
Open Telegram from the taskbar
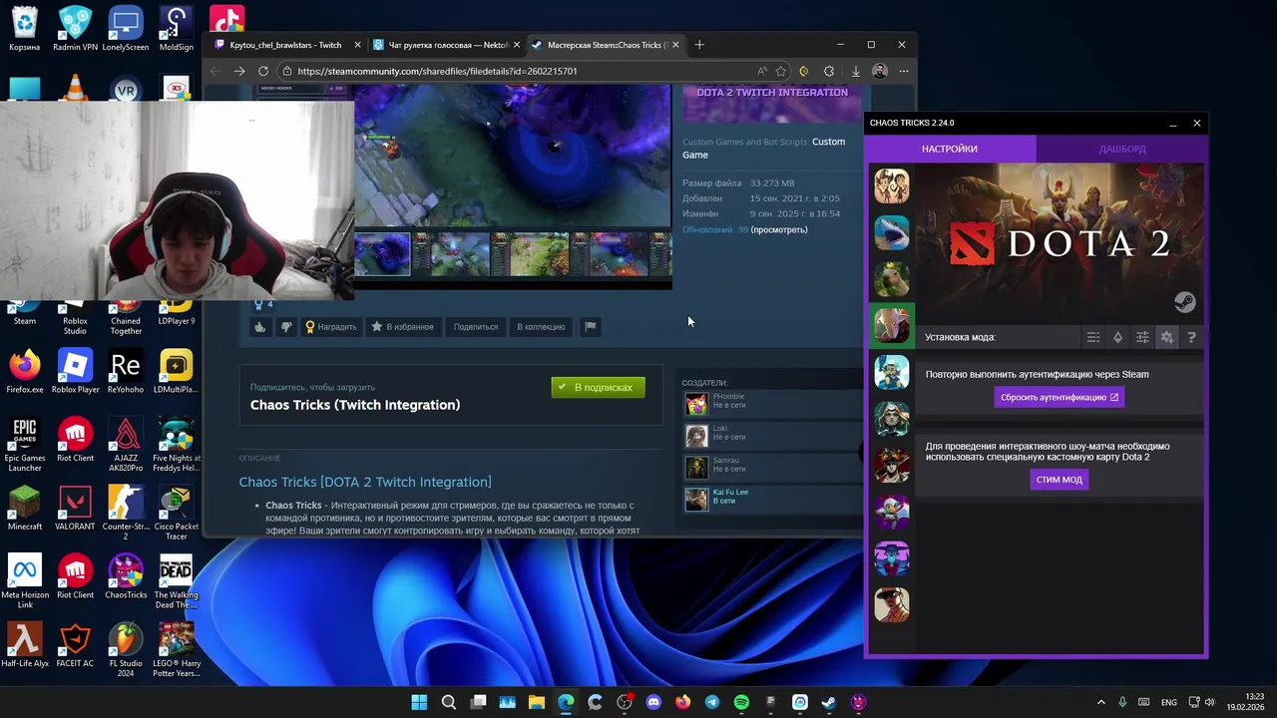point(711,702)
